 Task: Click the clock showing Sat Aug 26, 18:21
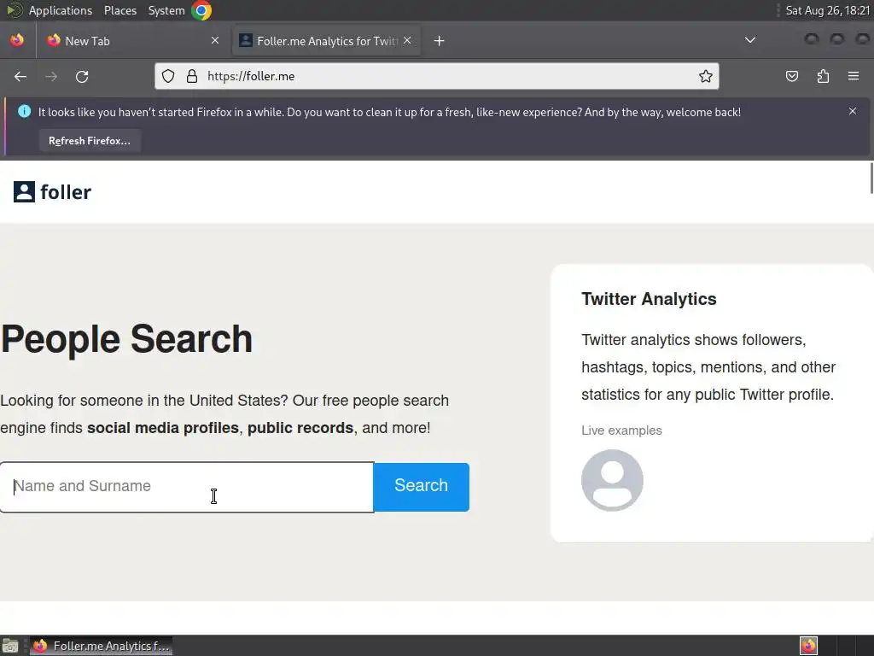coord(828,10)
